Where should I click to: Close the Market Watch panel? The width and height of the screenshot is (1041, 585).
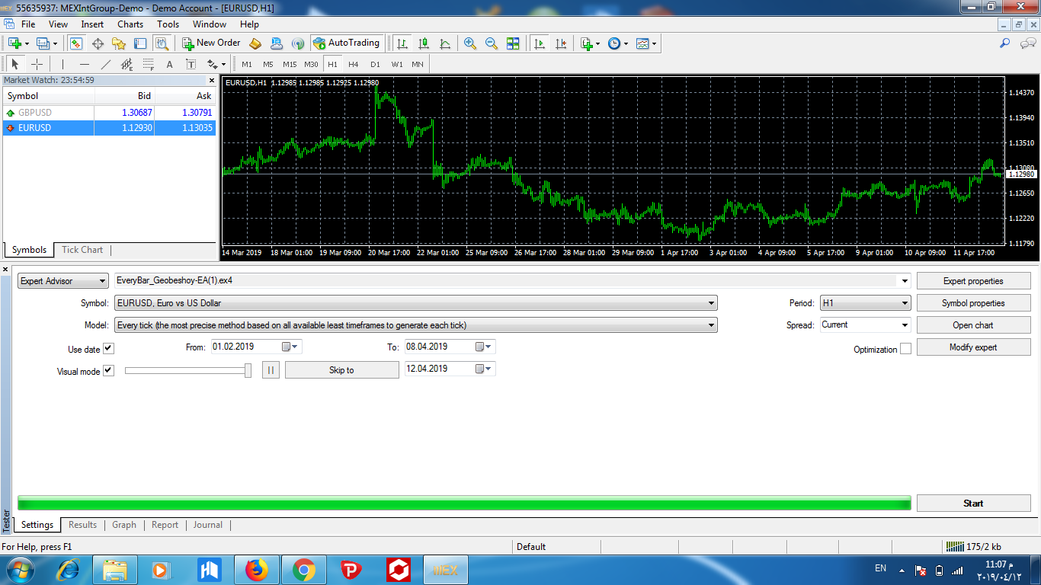(x=212, y=80)
